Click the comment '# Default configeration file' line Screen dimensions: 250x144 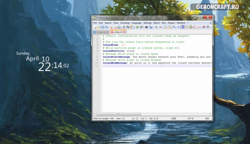click(146, 36)
